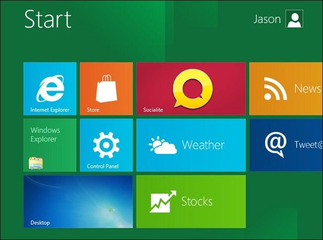The height and width of the screenshot is (240, 323).
Task: Select the News tile text
Action: coord(307,89)
